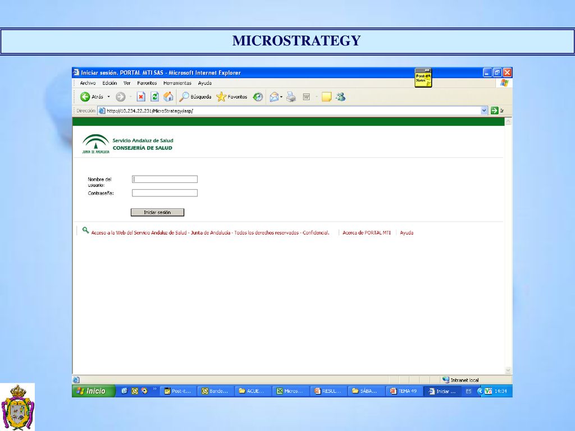This screenshot has width=575, height=431.
Task: Click the Contraseña password field
Action: click(x=165, y=193)
